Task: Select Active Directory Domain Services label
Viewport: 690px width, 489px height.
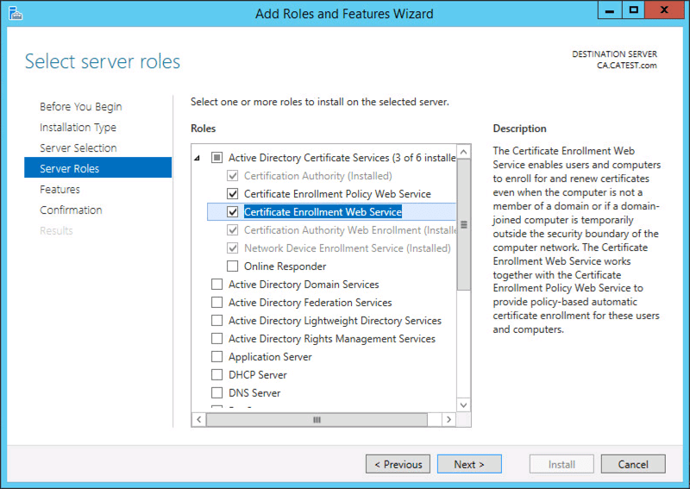Action: coord(304,285)
